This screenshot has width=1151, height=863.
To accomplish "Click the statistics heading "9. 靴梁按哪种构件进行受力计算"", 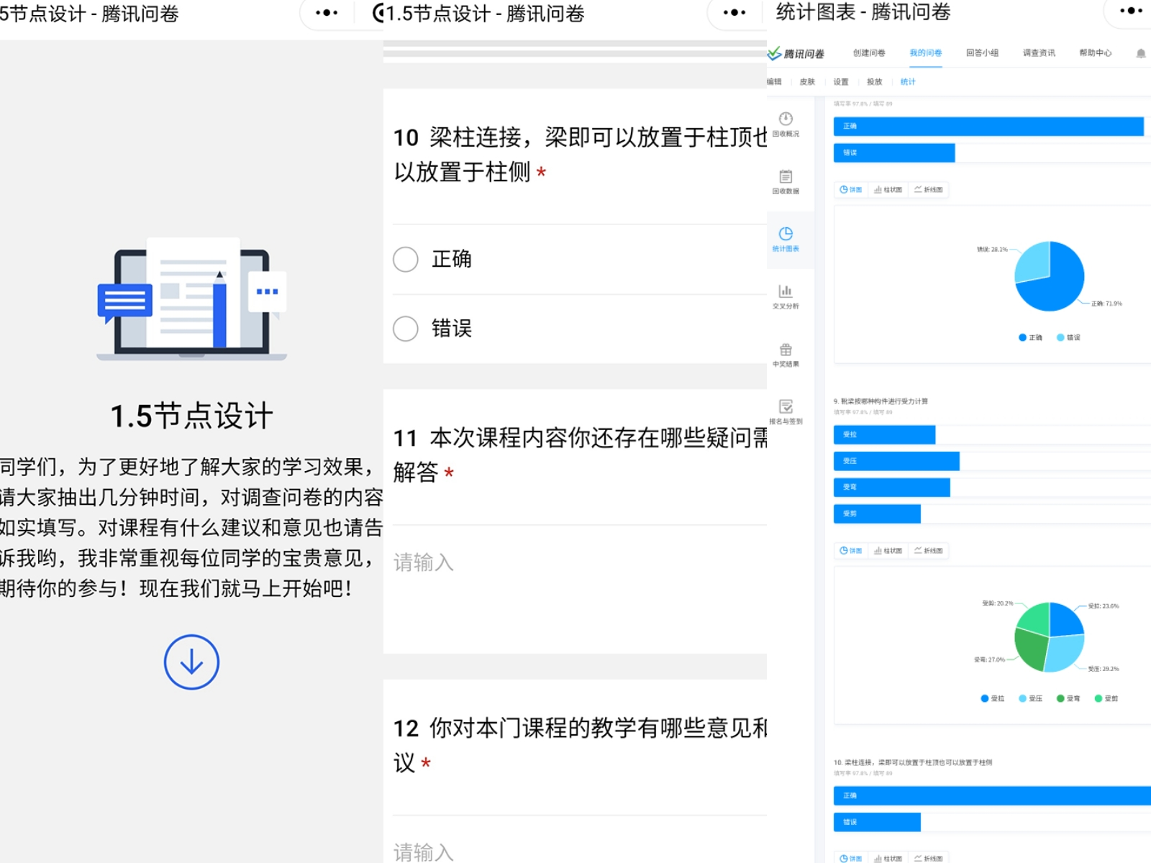I will coord(881,401).
